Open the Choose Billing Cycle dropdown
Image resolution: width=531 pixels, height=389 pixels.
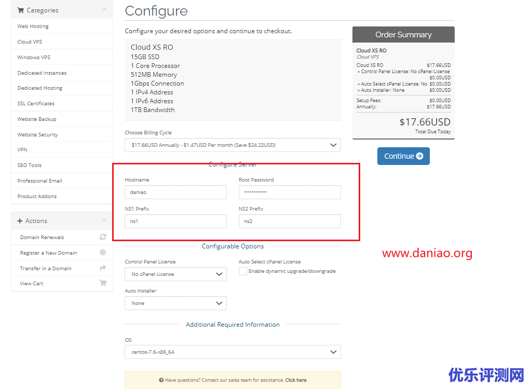[x=233, y=145]
